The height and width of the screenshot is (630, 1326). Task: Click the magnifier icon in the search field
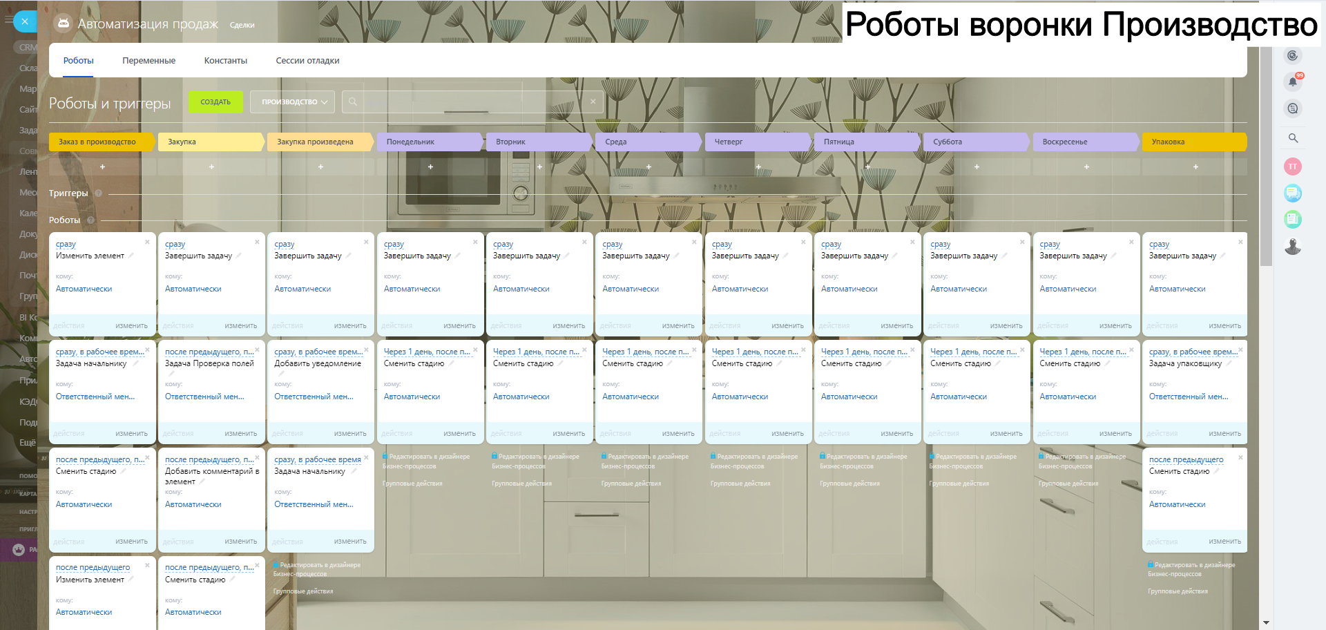(x=353, y=102)
